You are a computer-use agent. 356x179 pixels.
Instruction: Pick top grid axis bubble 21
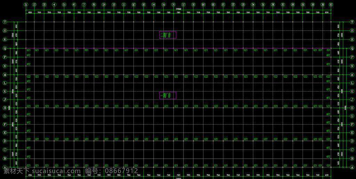223,4
